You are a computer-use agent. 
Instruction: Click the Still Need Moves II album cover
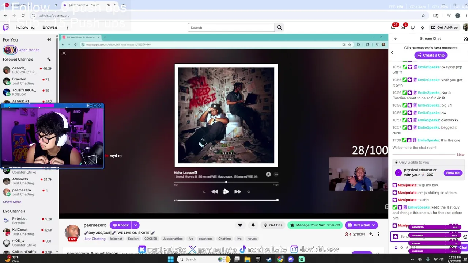[226, 115]
